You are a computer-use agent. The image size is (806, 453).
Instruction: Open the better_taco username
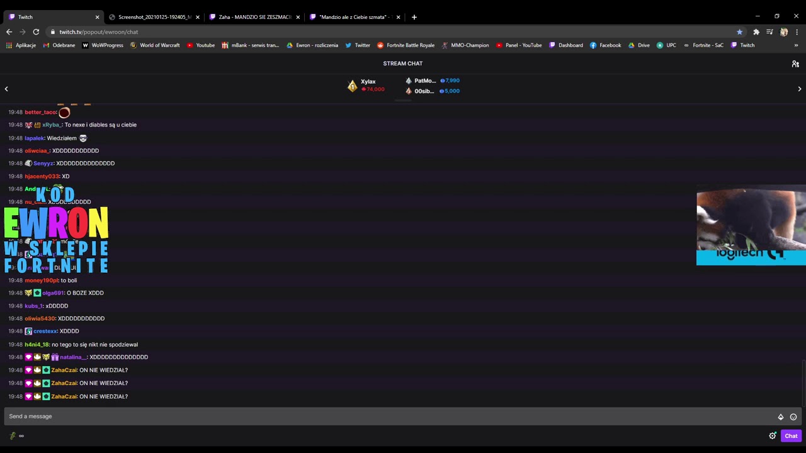tap(40, 112)
